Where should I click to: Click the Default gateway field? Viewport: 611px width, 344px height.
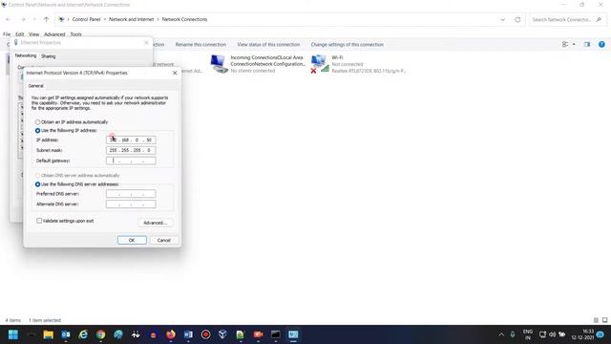point(131,161)
